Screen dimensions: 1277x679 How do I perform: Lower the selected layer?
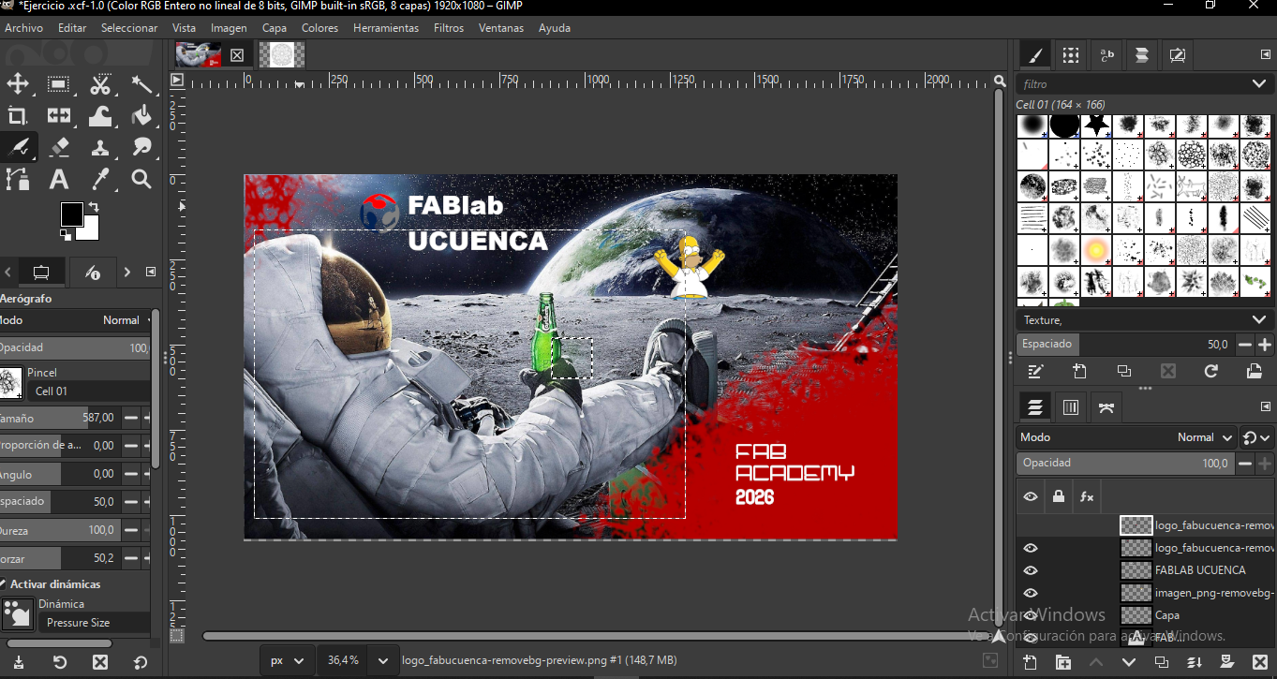coord(1129,662)
